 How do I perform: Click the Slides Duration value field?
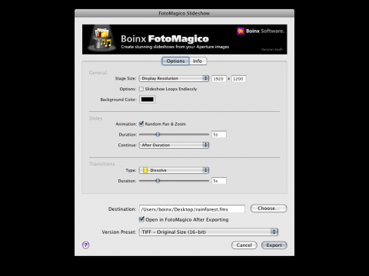(219, 134)
